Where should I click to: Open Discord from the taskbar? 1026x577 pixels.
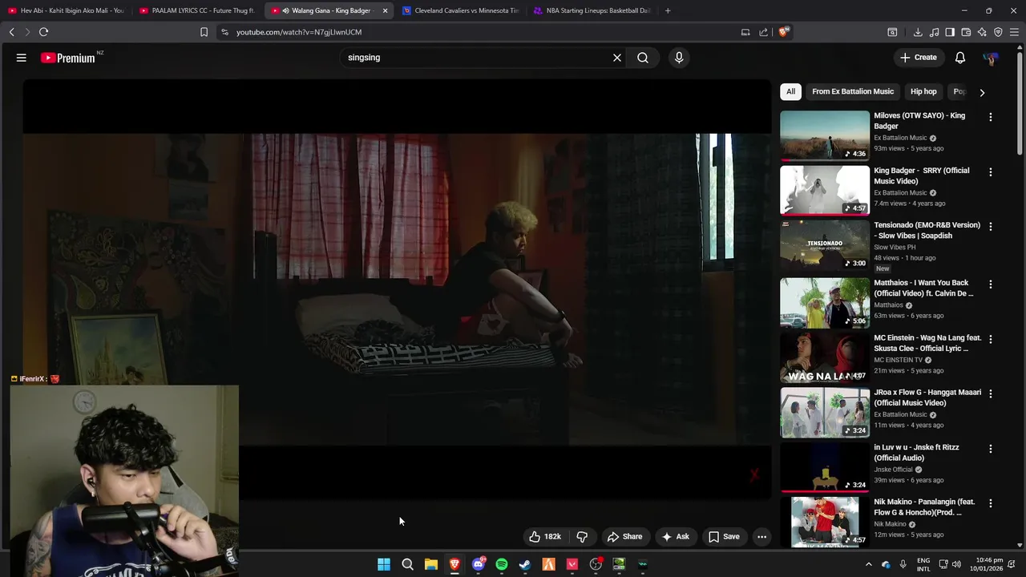click(x=479, y=564)
